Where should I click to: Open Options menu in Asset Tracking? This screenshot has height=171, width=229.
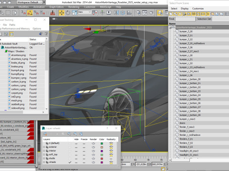coord(37,28)
